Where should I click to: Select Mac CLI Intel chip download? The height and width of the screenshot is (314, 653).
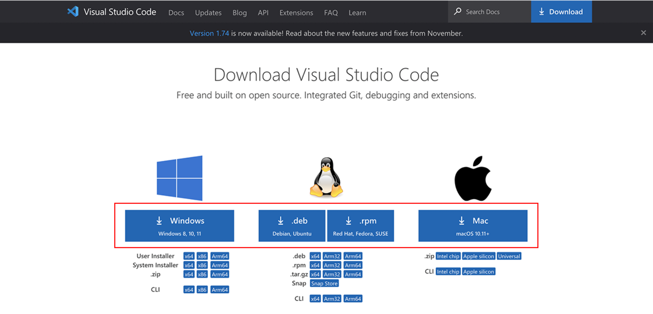[x=448, y=271]
